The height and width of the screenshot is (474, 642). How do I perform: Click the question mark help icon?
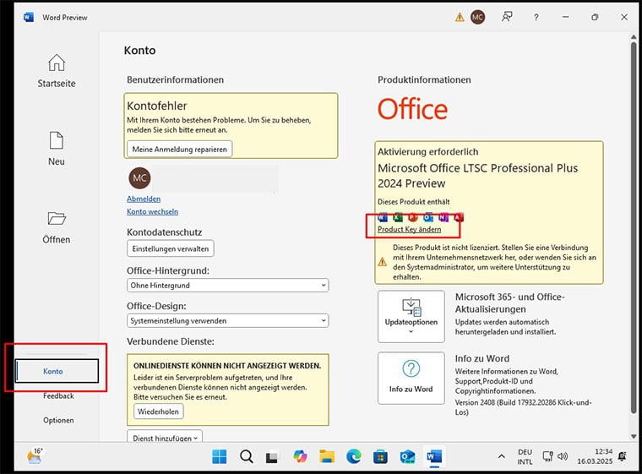[536, 17]
